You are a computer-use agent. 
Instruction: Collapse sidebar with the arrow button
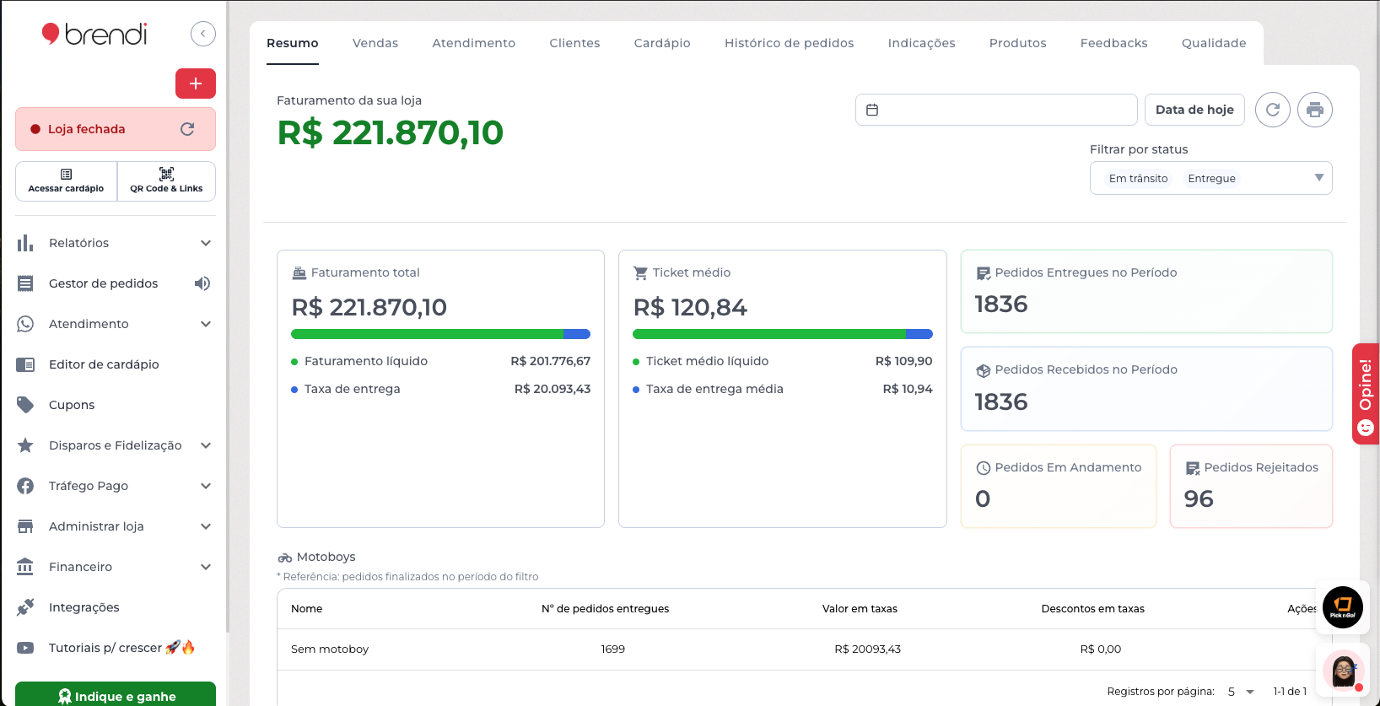click(203, 34)
